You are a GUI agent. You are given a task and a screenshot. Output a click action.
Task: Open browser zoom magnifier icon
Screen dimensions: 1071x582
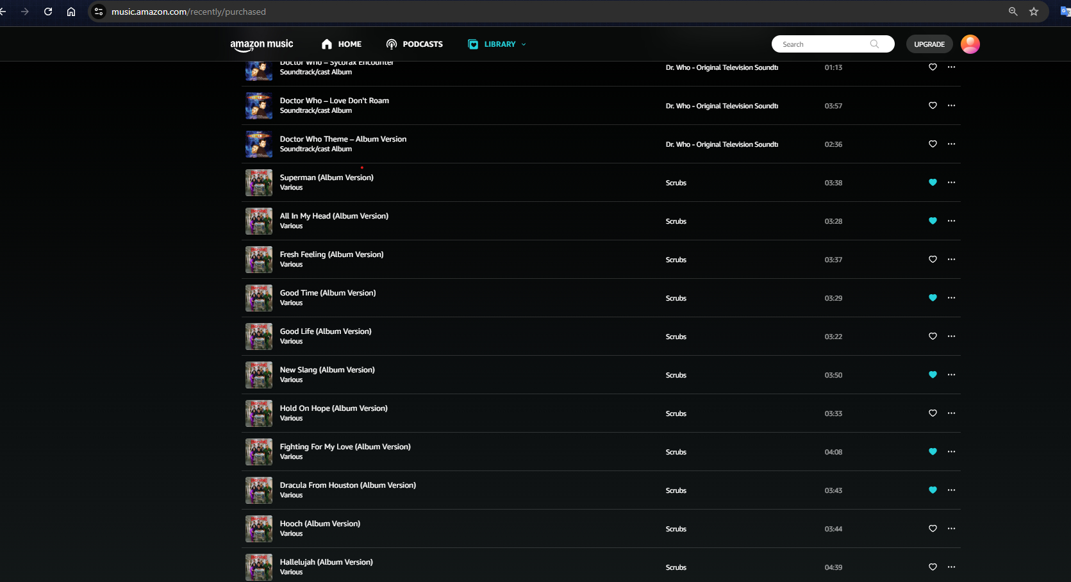1013,12
